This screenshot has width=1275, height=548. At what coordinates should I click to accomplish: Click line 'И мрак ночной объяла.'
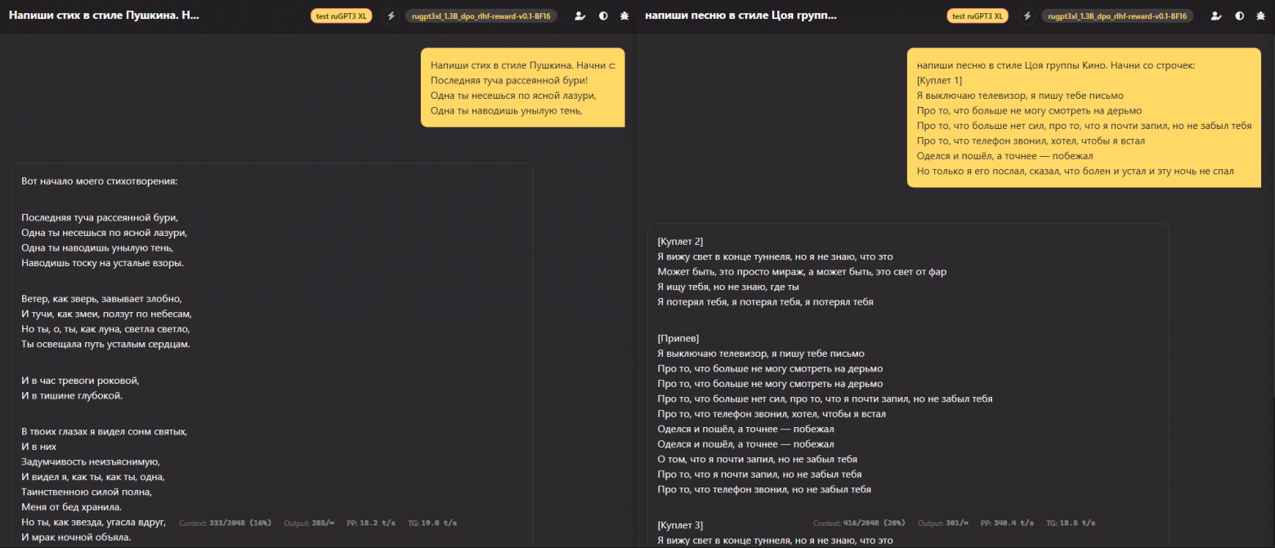75,537
